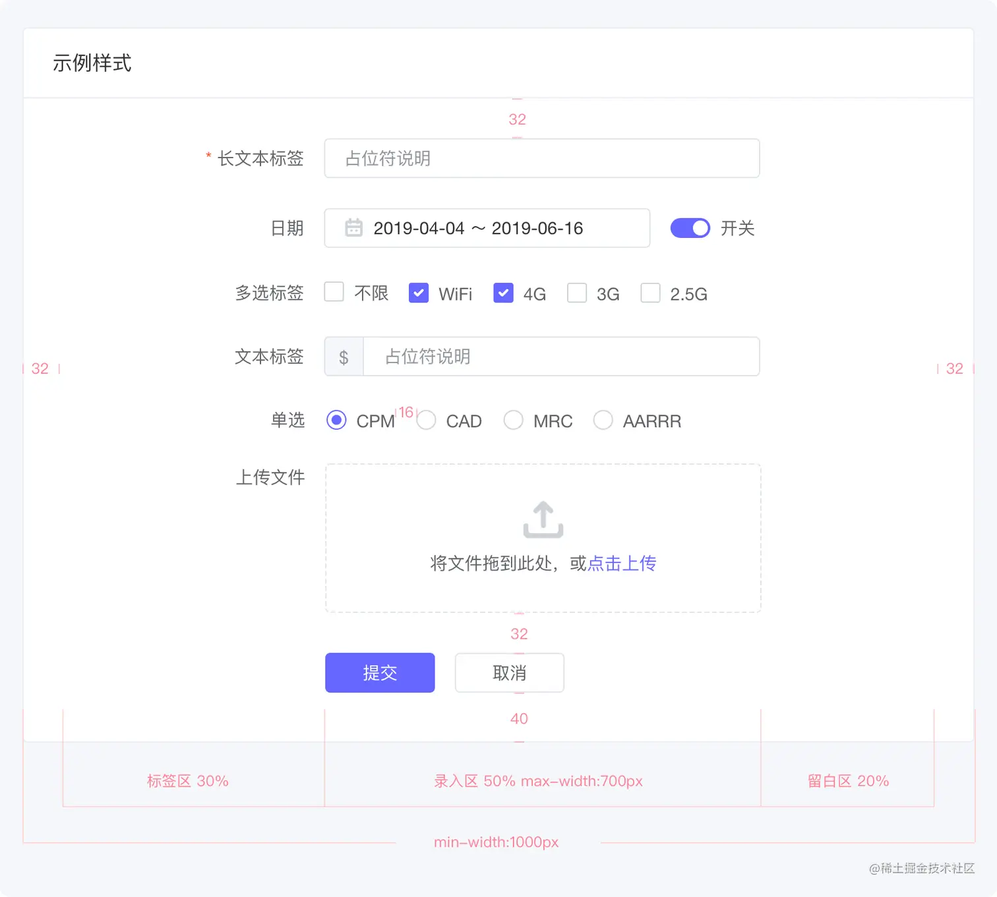Click the 长文本标签 field label

tap(260, 158)
